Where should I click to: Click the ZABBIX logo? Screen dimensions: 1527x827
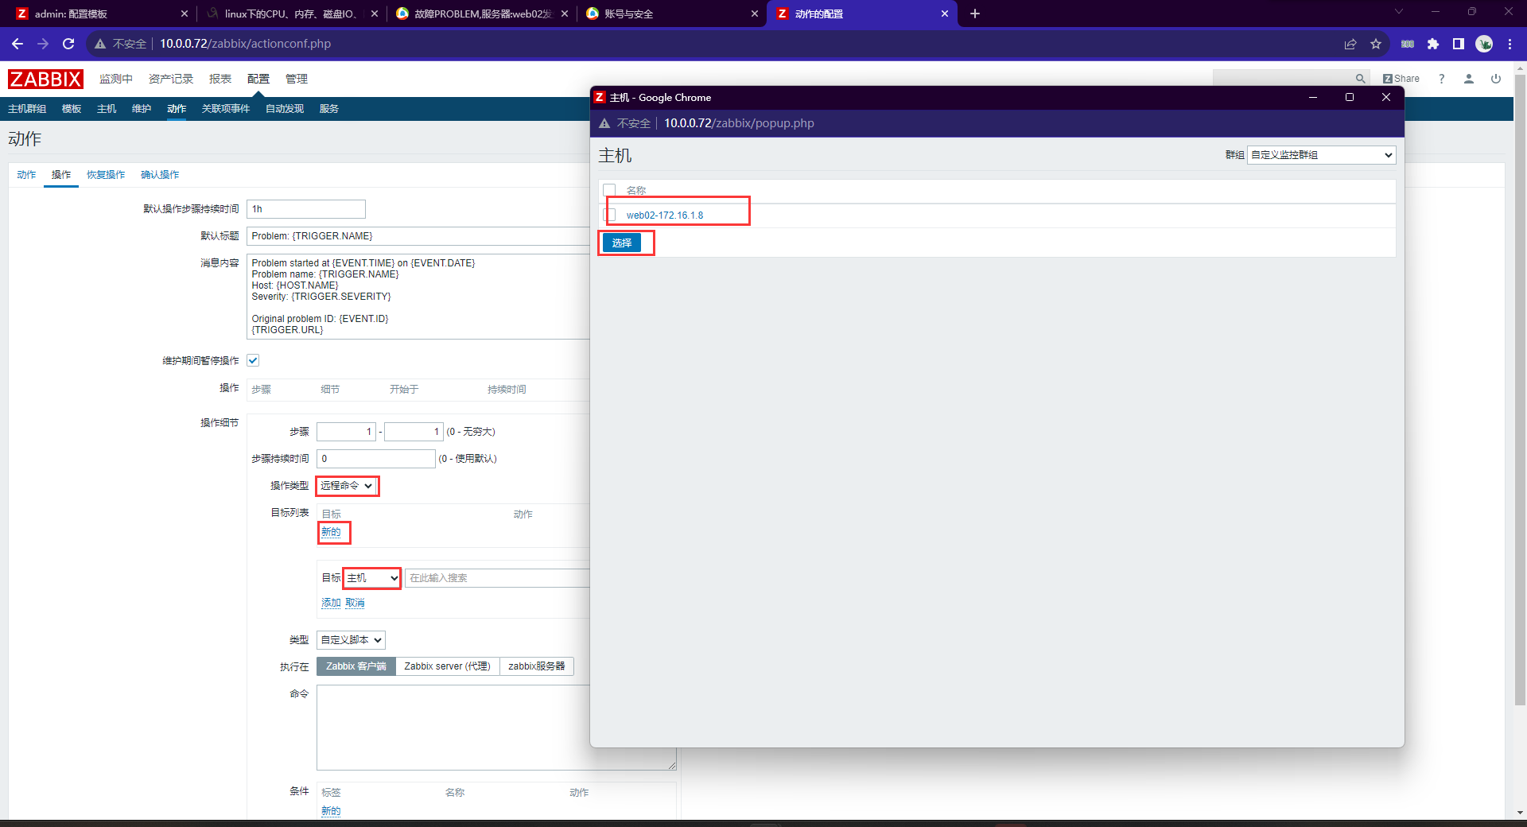pos(45,79)
